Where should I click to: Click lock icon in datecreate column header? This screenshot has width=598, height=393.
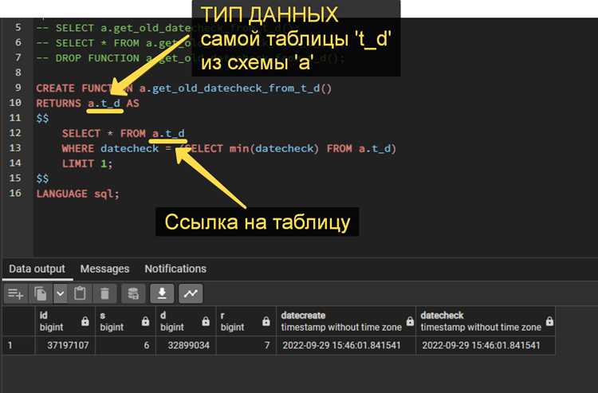(x=410, y=321)
